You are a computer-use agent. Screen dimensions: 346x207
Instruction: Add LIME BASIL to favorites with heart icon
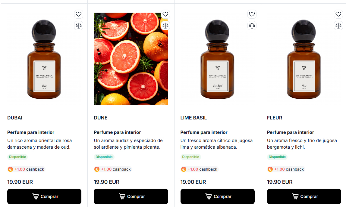tap(252, 14)
